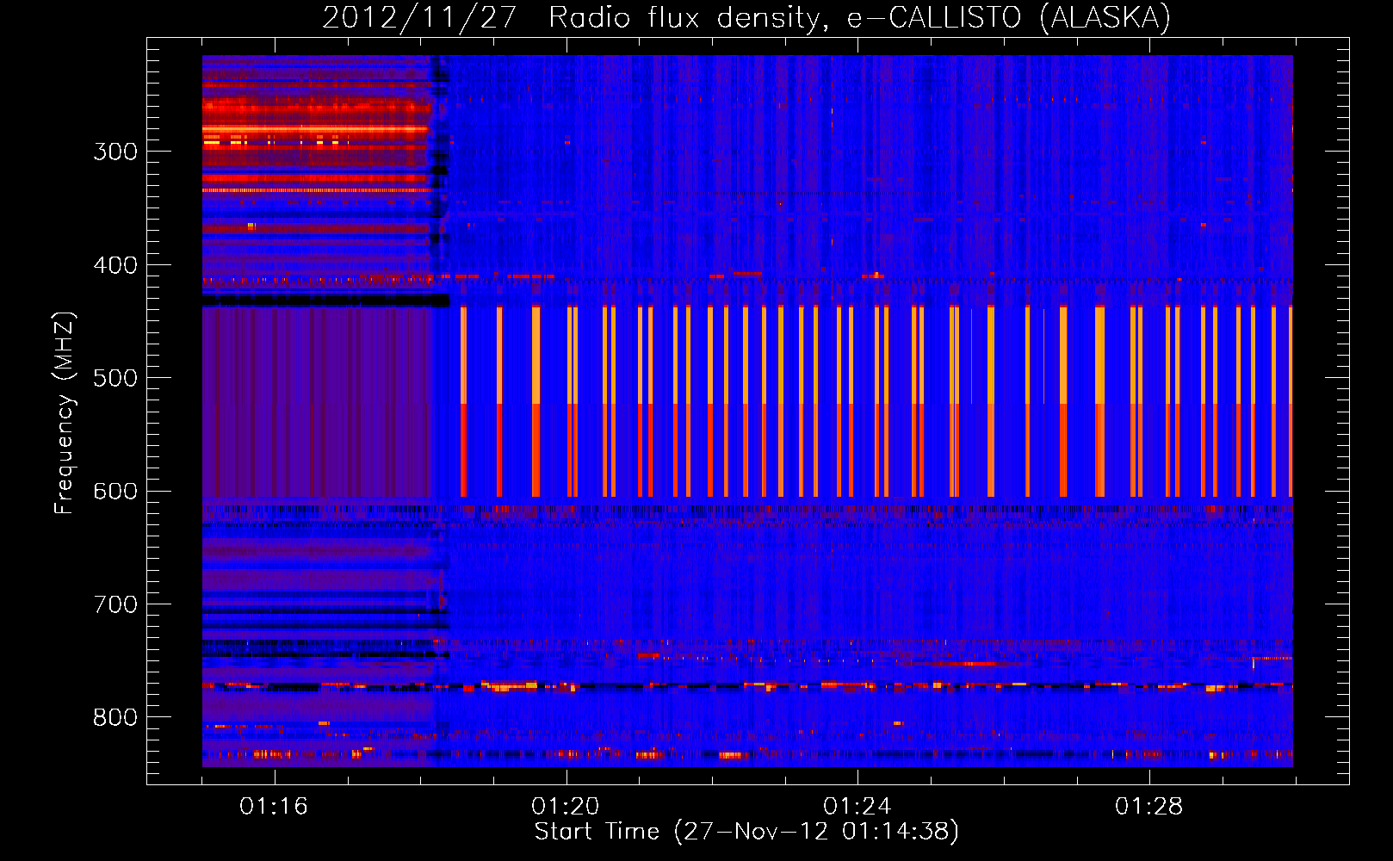1393x861 pixels.
Task: Click the 01:28 time tick label
Action: click(1149, 806)
